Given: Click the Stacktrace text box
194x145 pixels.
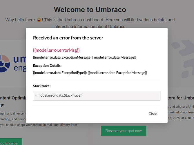Looking at the screenshot, I should 97,96.
